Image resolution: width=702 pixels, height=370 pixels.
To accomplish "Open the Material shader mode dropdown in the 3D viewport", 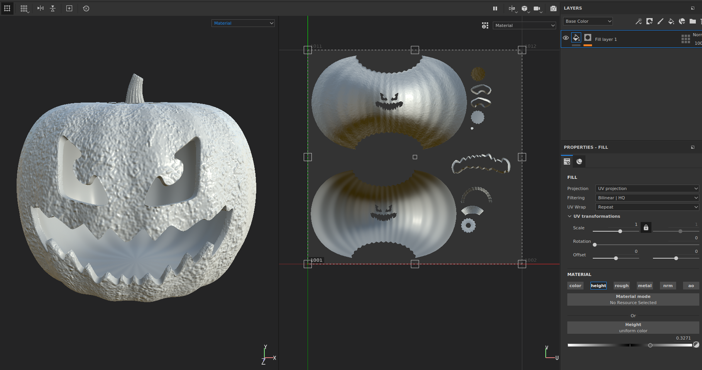I will [x=243, y=23].
